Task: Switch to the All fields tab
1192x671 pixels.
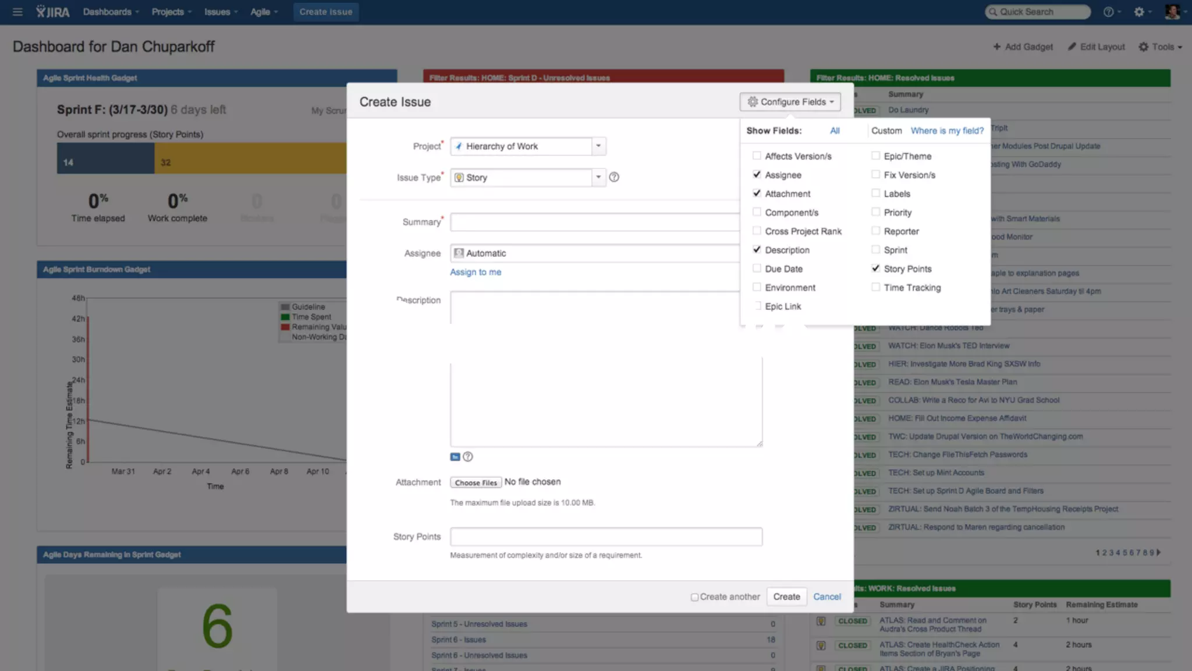Action: tap(835, 130)
